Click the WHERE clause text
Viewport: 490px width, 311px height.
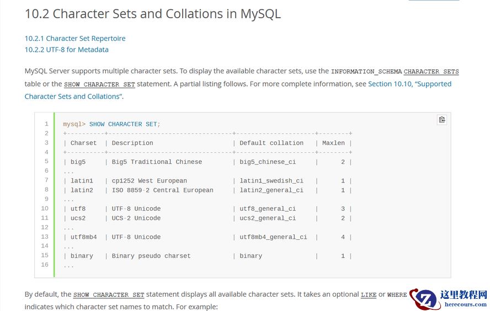tap(397, 295)
